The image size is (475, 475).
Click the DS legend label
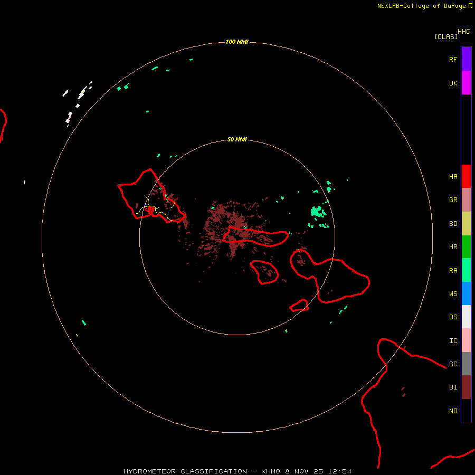[x=453, y=317]
